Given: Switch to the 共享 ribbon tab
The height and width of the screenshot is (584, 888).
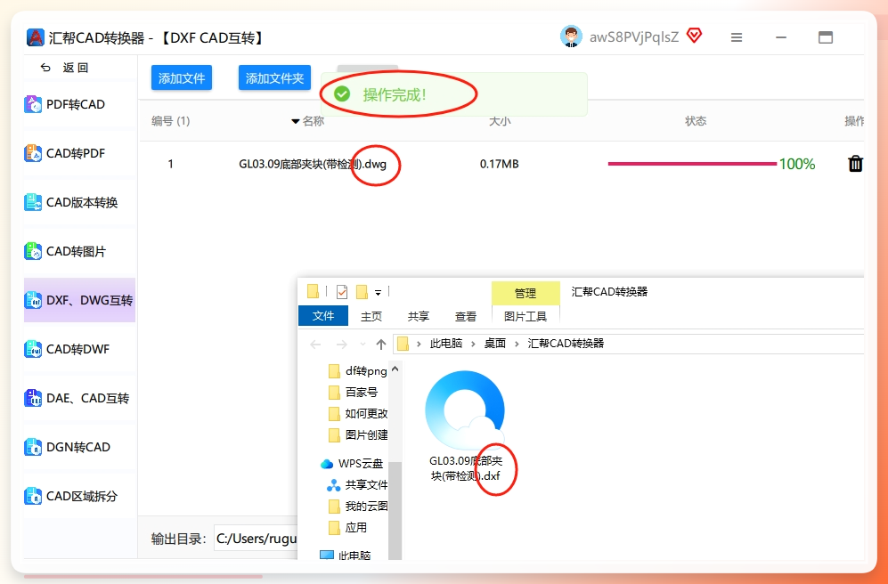Looking at the screenshot, I should (x=419, y=316).
